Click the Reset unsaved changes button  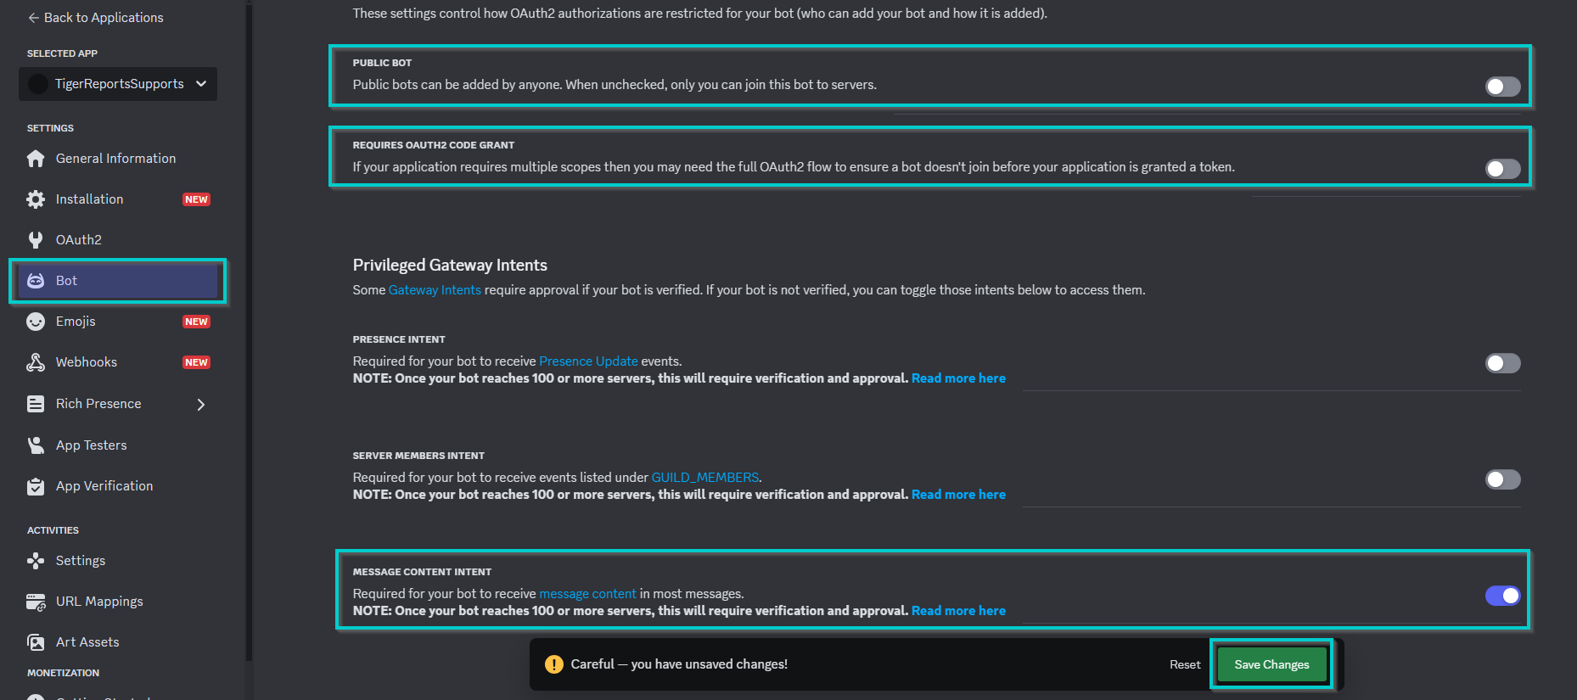1185,664
